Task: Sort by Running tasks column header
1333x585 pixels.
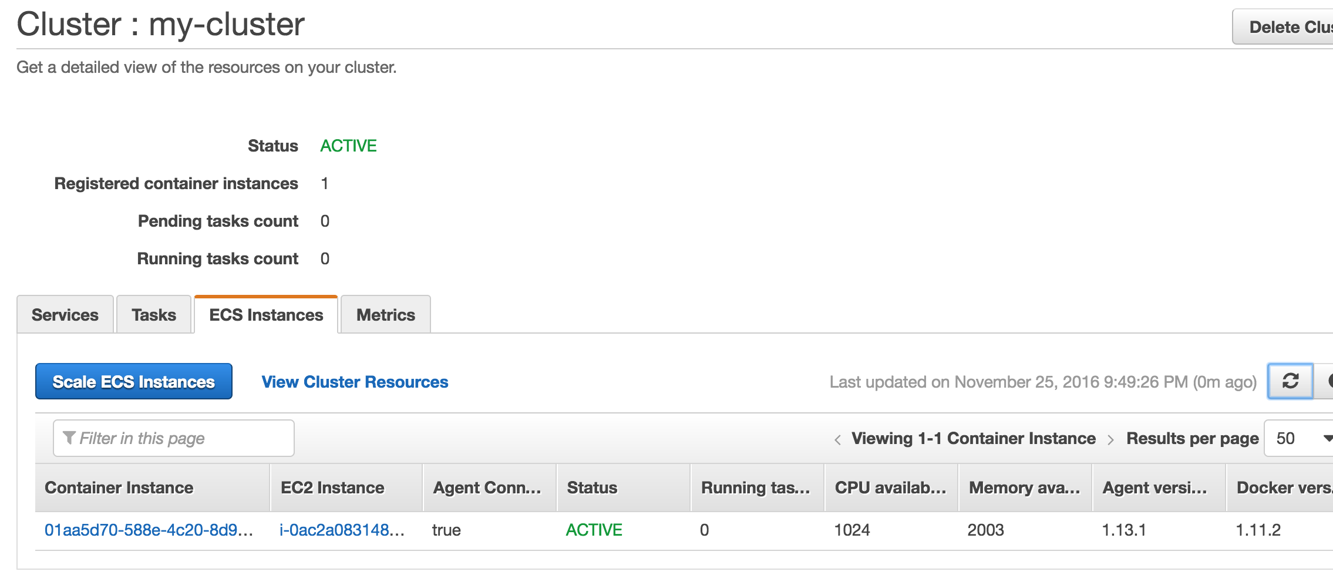Action: [758, 487]
